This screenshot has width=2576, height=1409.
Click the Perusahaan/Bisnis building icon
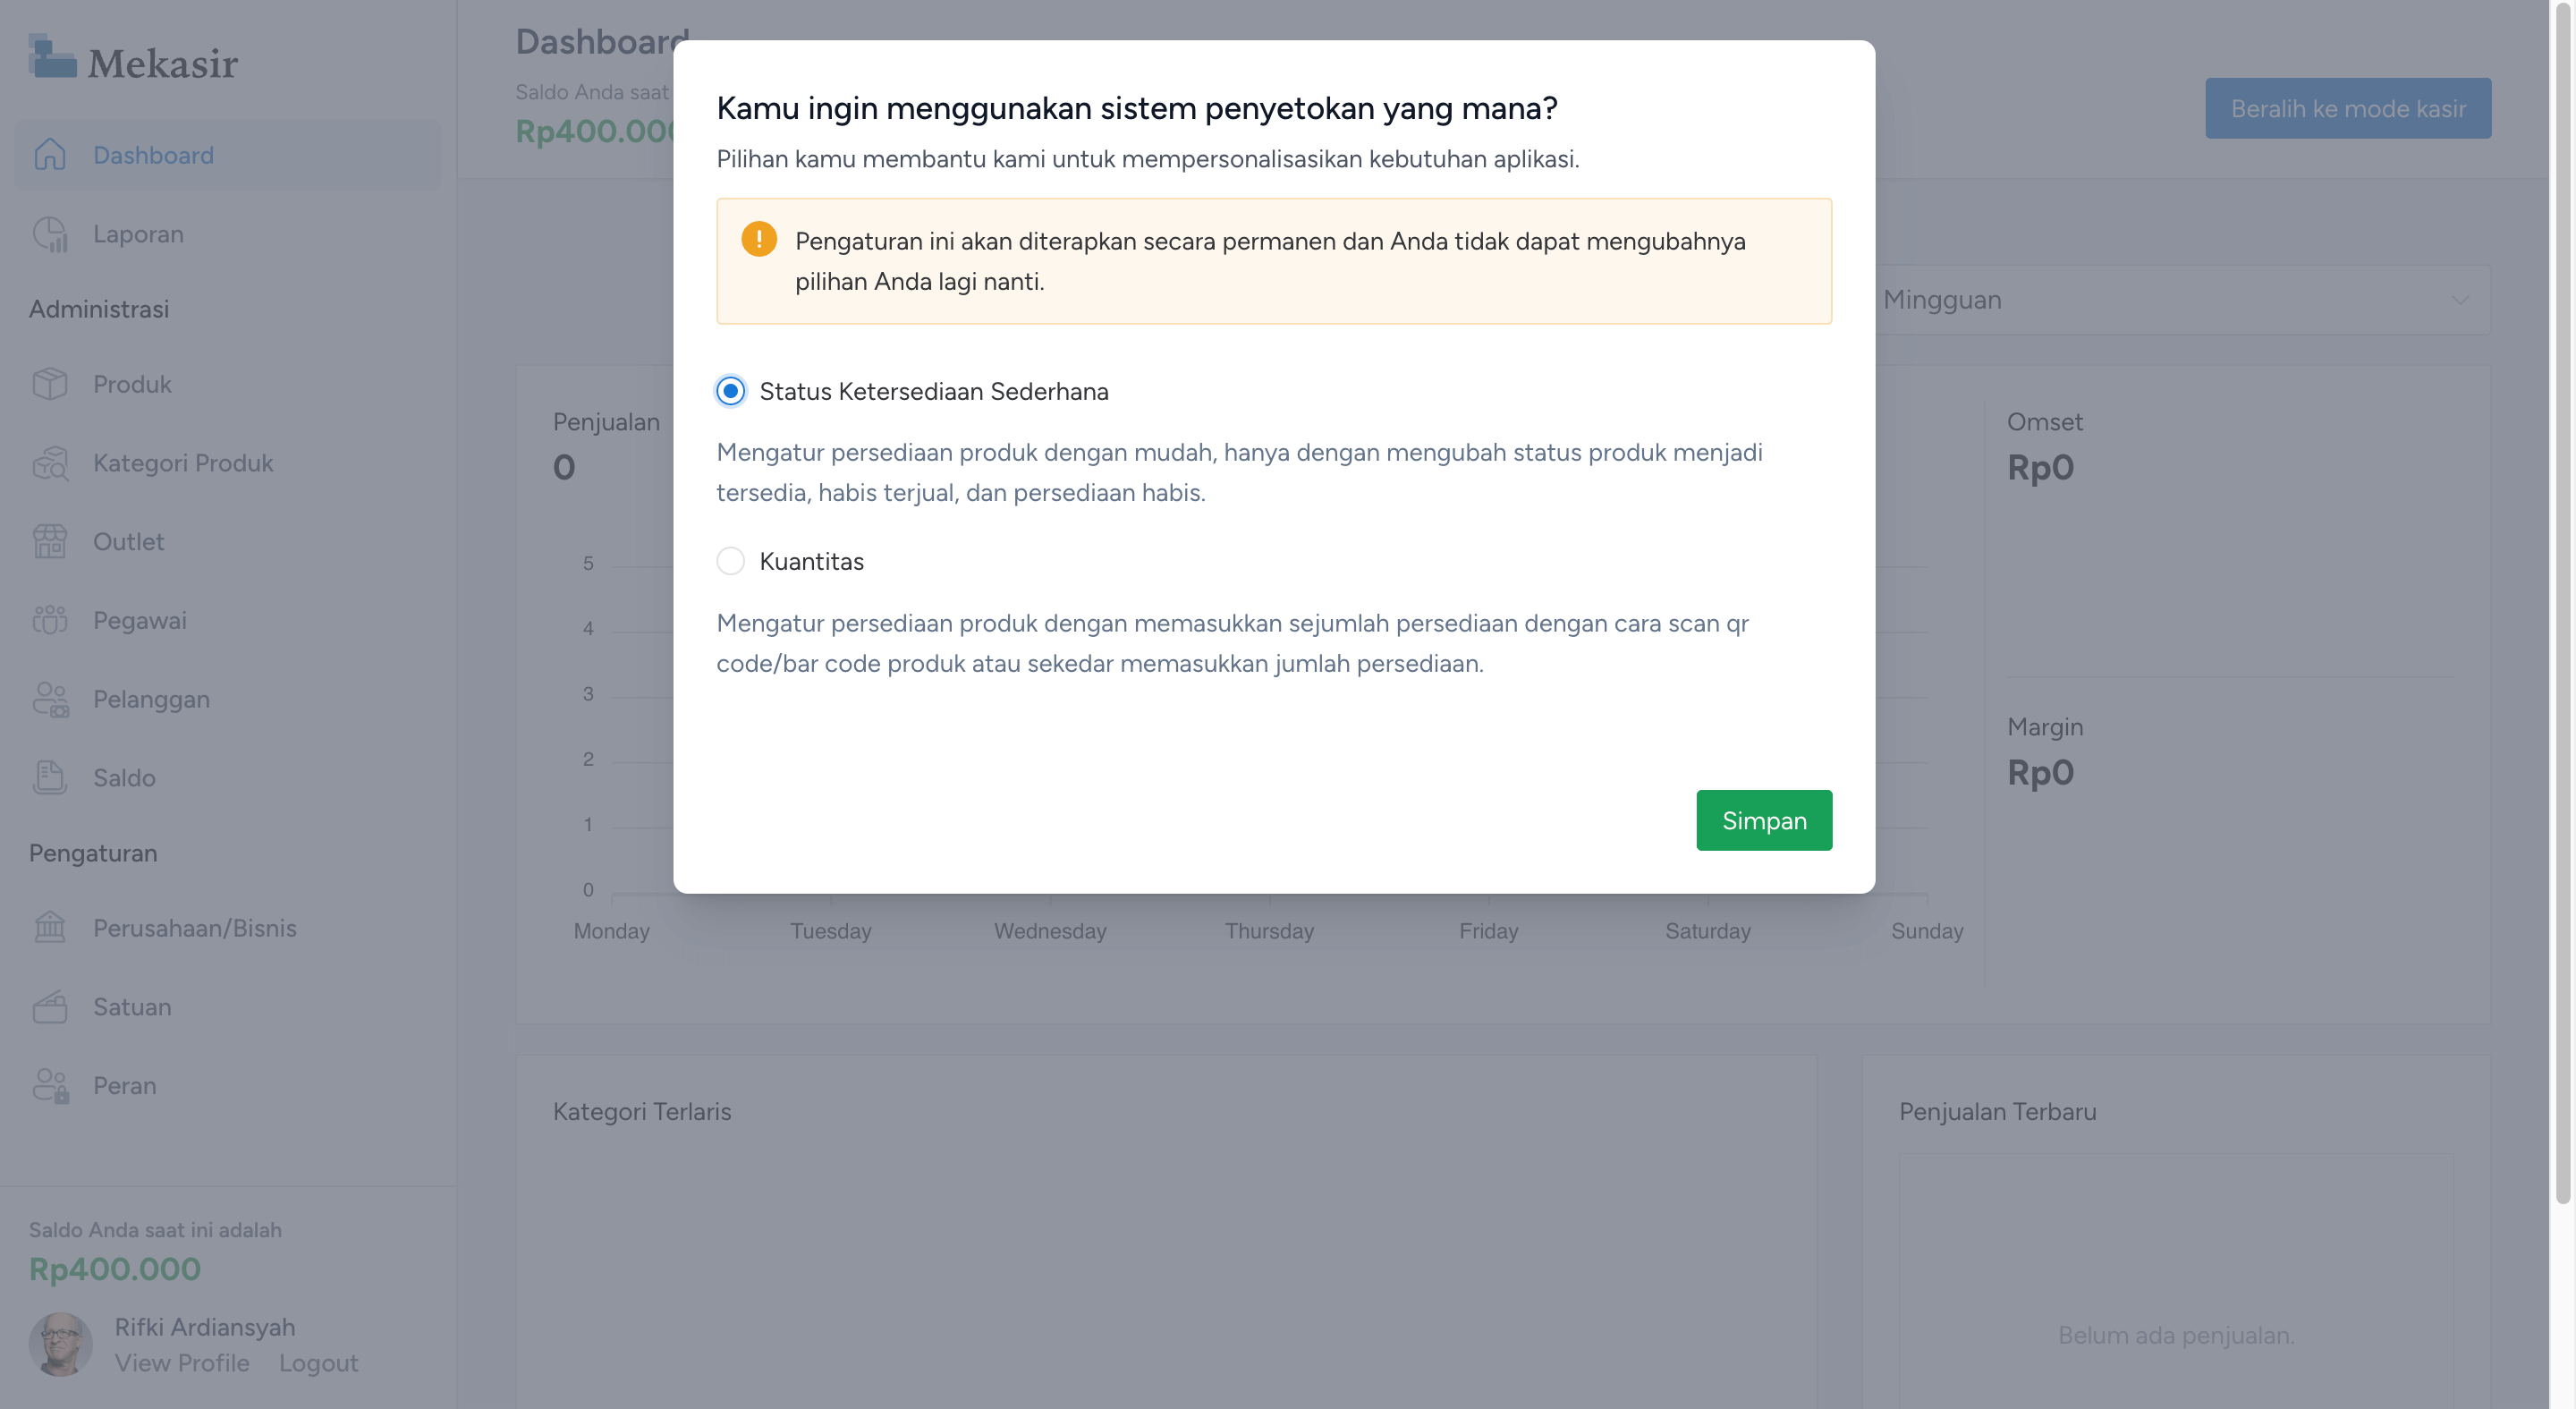(x=49, y=927)
